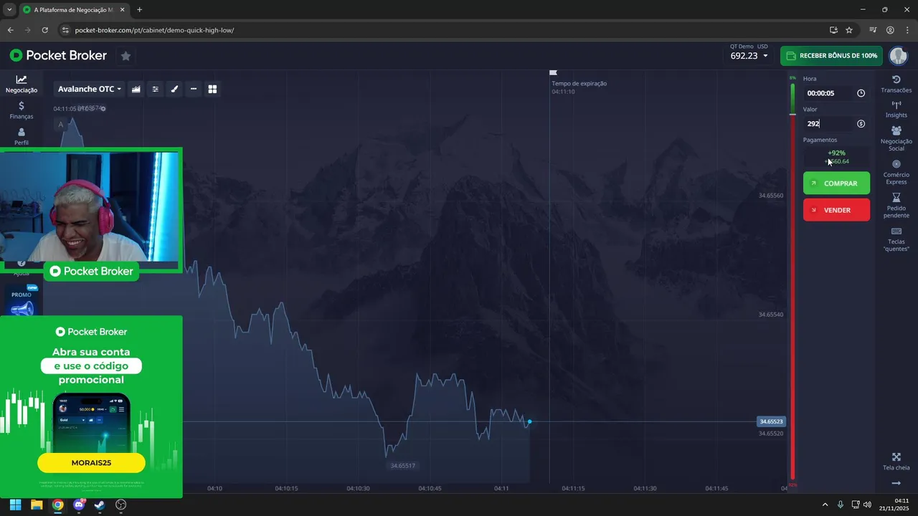This screenshot has width=918, height=516.
Task: Click the A indicator badge on chart
Action: [61, 125]
